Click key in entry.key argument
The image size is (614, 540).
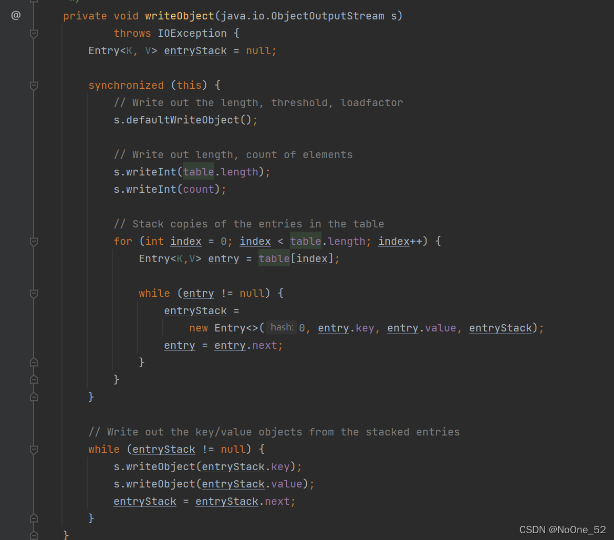[x=365, y=328]
